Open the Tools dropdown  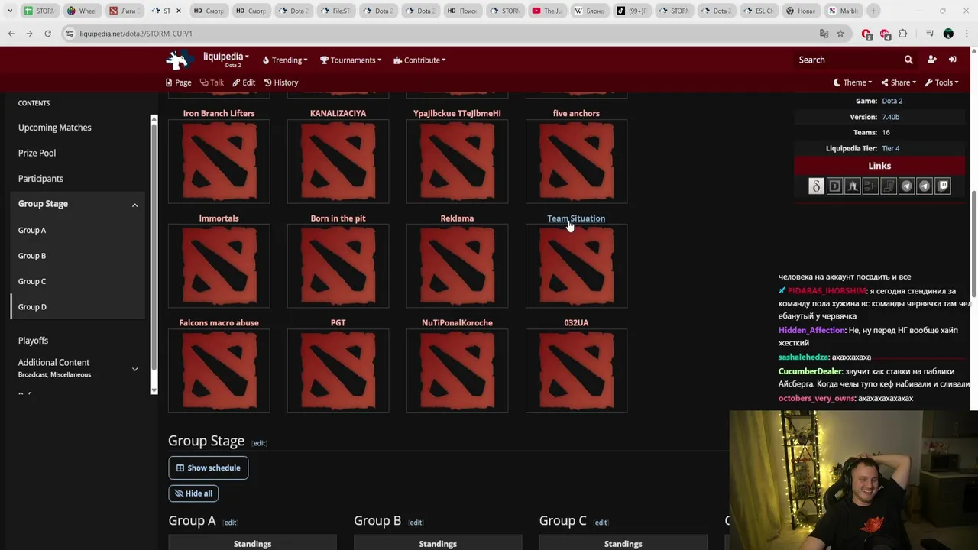tap(941, 82)
